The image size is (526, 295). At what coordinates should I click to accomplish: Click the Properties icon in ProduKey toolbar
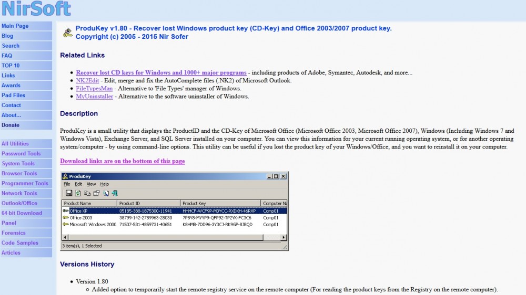(x=96, y=193)
